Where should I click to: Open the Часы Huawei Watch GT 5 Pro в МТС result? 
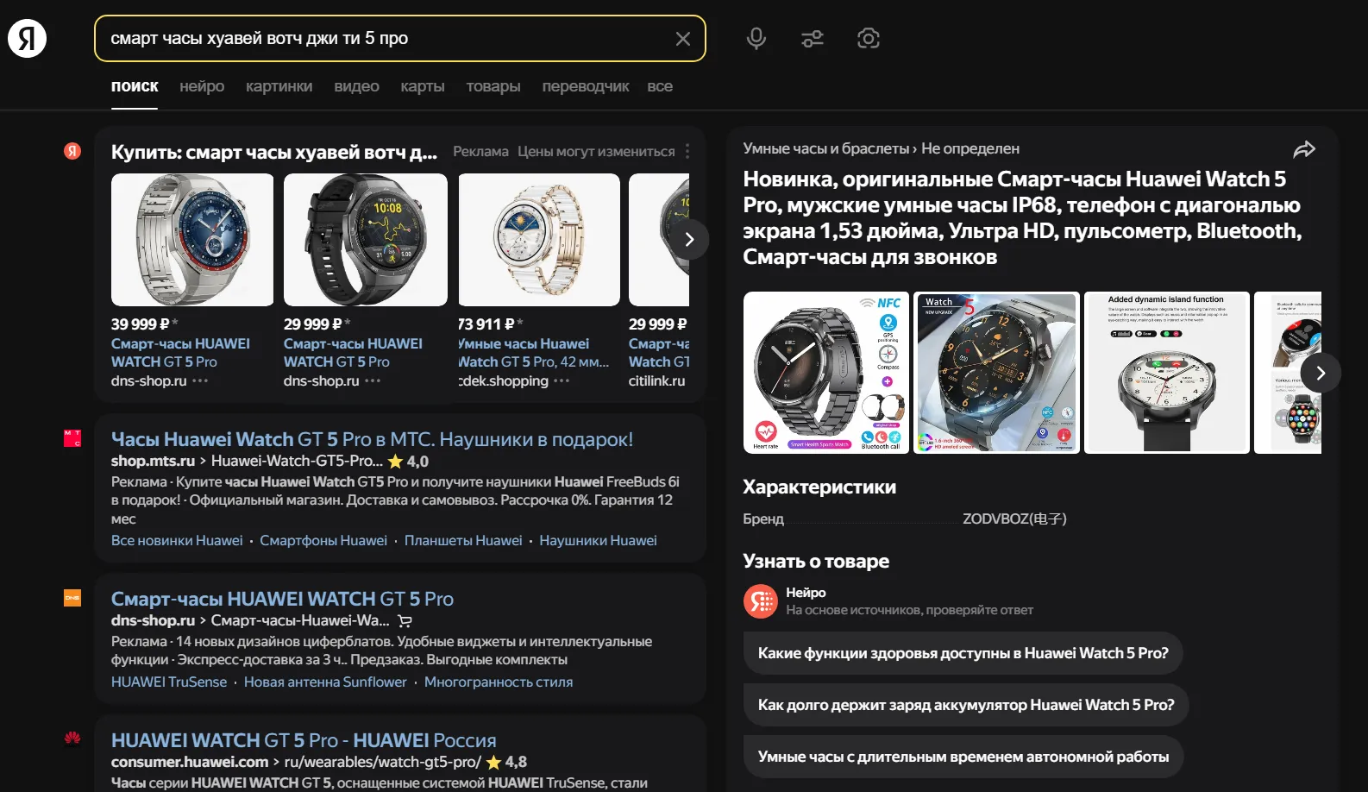pos(372,439)
